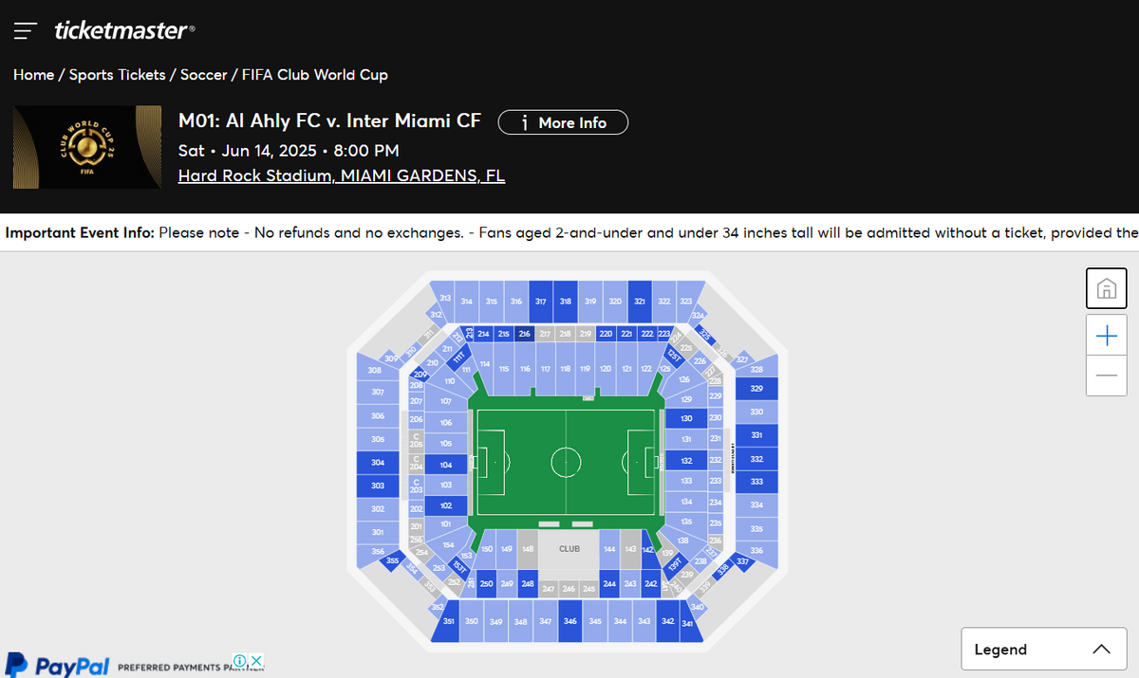
Task: Click the ad info icon on PayPal banner
Action: 241,661
